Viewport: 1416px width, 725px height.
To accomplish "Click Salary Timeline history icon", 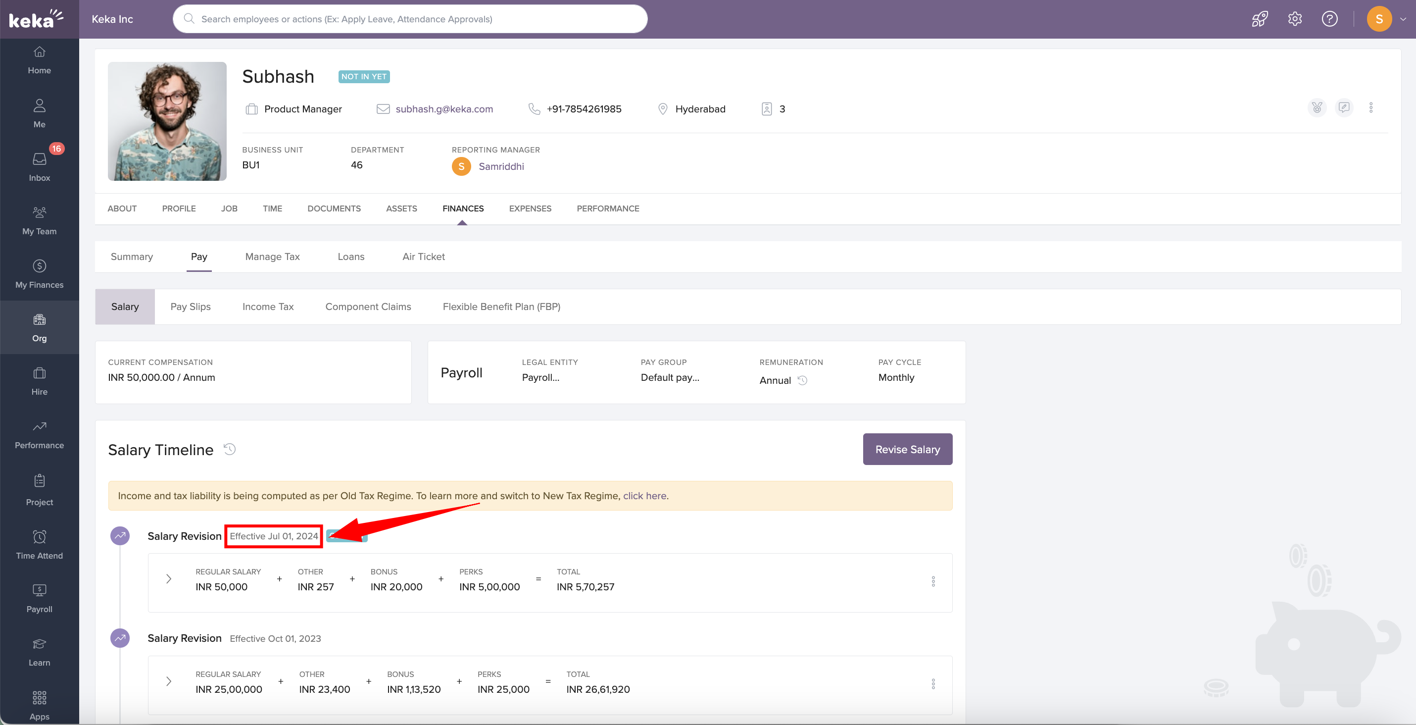I will pyautogui.click(x=230, y=450).
